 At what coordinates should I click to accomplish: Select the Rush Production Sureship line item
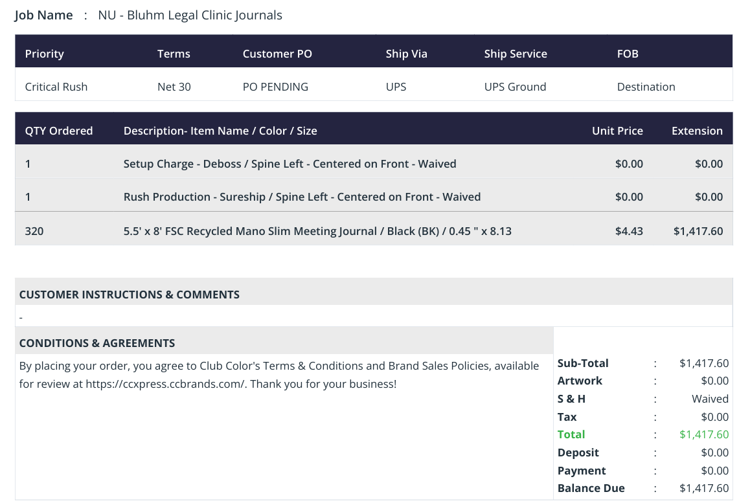point(374,197)
